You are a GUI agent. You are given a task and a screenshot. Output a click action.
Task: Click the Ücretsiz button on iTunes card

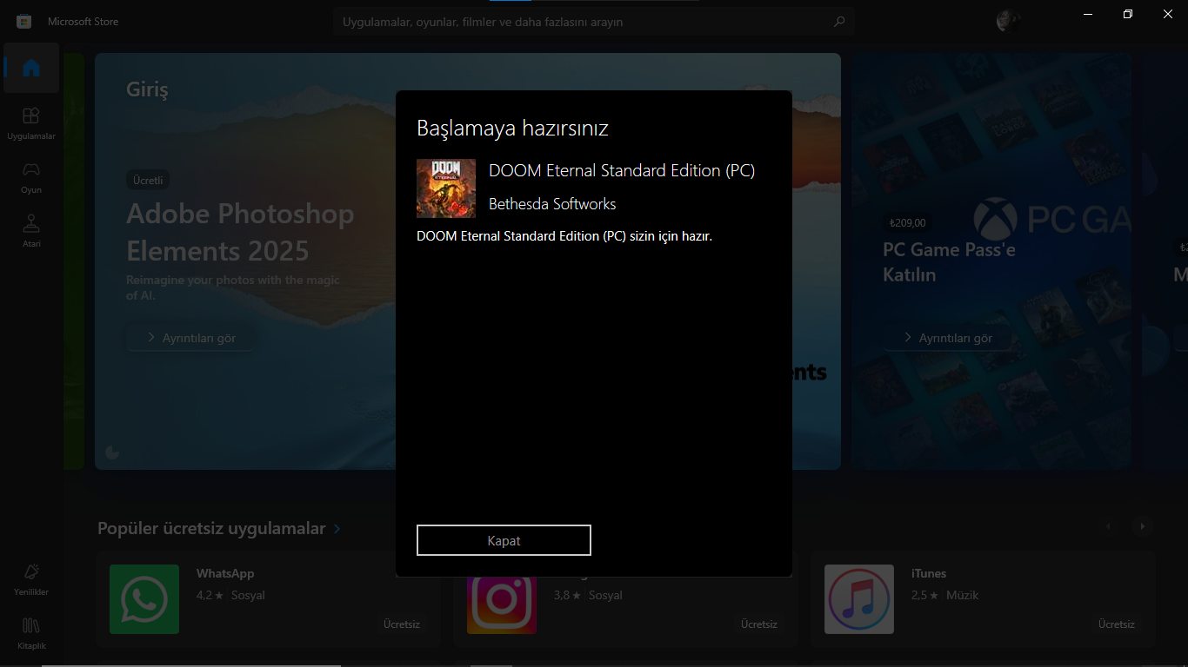point(1117,624)
